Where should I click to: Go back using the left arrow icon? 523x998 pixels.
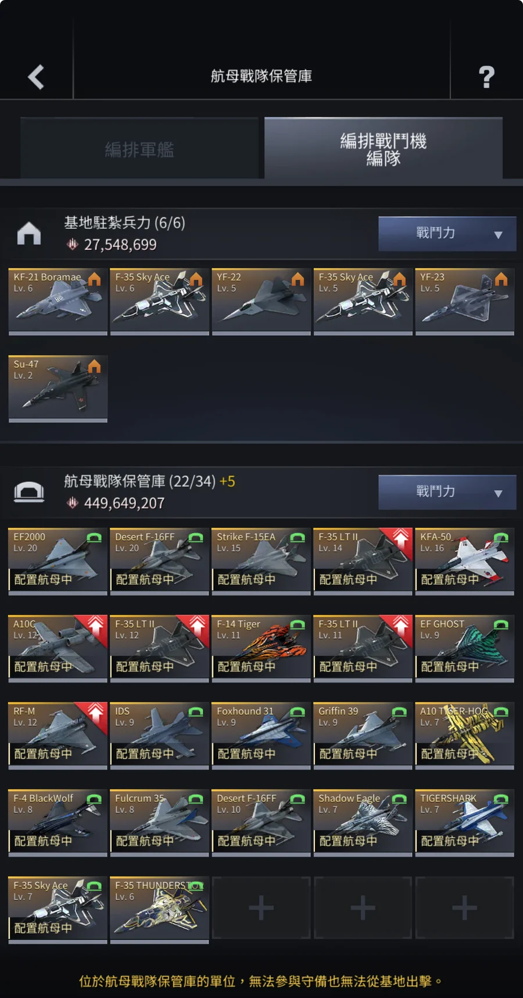(36, 77)
